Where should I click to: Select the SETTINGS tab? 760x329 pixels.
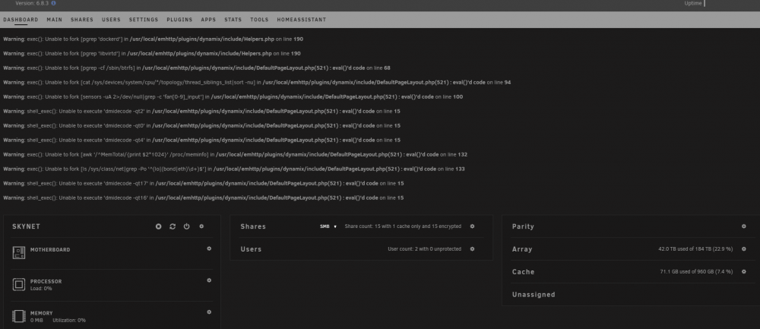144,20
